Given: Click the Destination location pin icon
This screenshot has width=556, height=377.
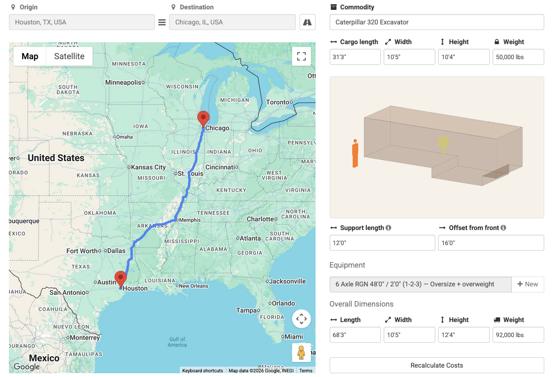Looking at the screenshot, I should click(173, 7).
